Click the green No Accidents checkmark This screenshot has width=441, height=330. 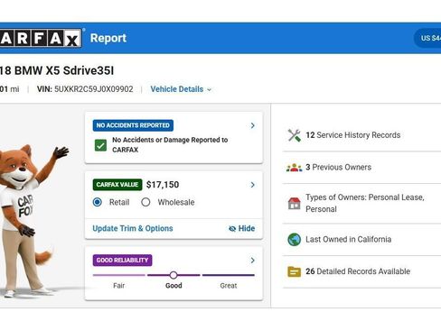[x=100, y=145]
